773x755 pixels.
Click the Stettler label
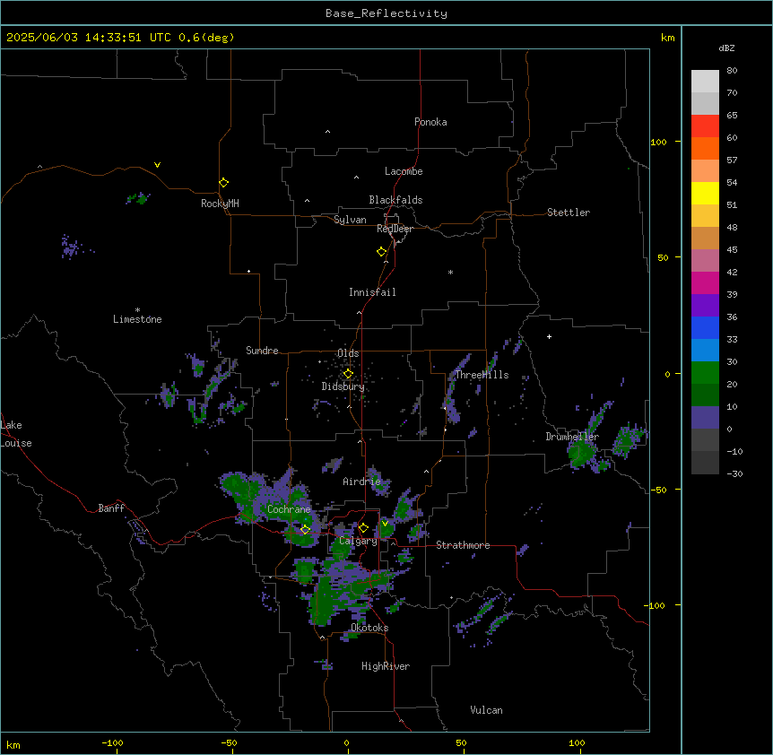click(x=569, y=213)
